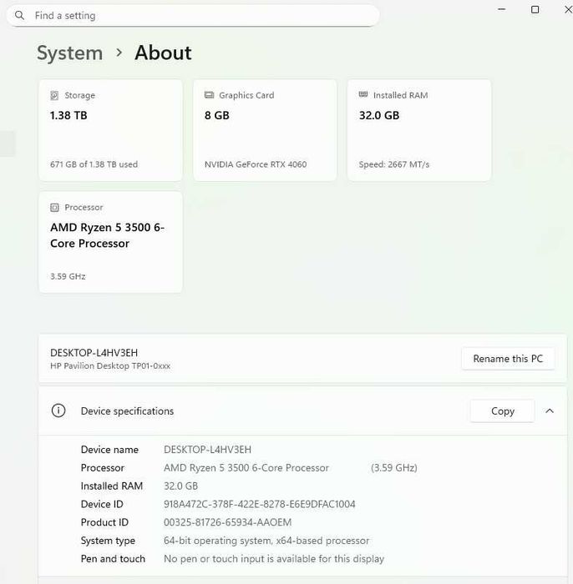Open the AMD Ryzen processor card

[111, 242]
